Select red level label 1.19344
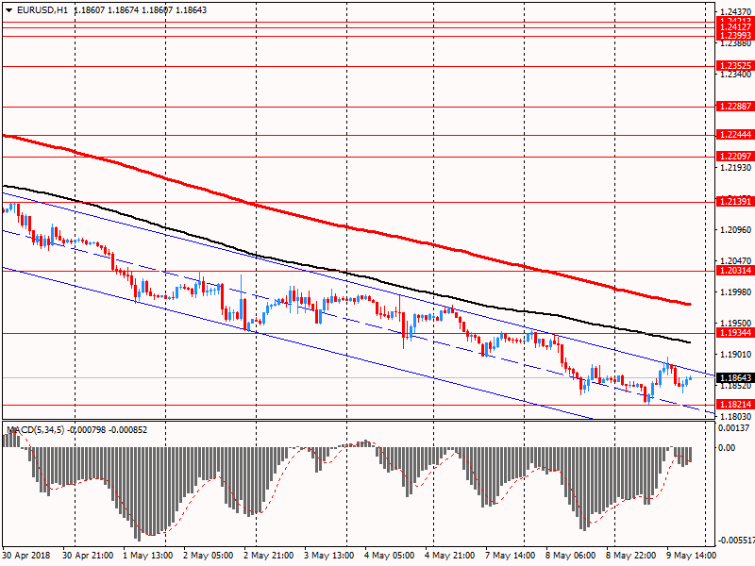 735,333
